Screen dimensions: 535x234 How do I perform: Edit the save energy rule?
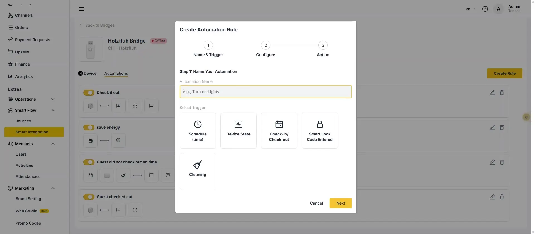[492, 127]
